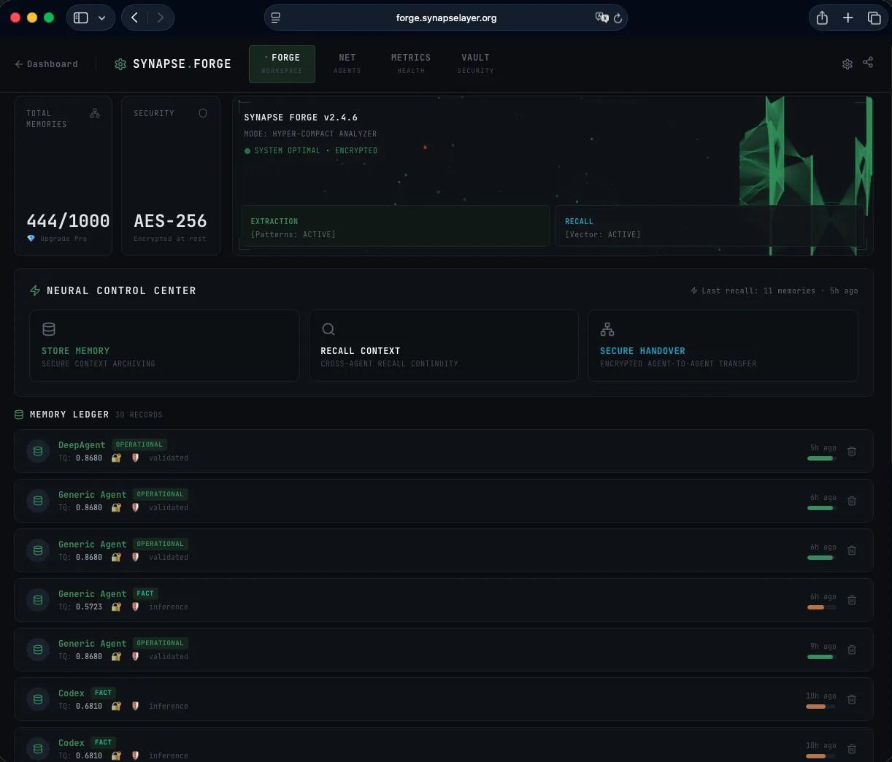
Task: Delete the Generic Agent 9h ago record
Action: [852, 650]
